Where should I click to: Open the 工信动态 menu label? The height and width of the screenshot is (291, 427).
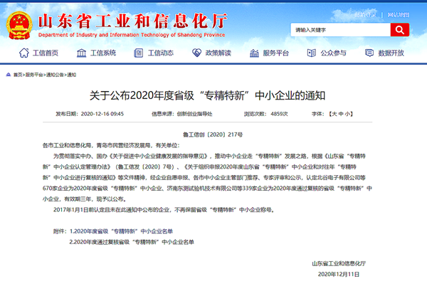tap(161, 53)
